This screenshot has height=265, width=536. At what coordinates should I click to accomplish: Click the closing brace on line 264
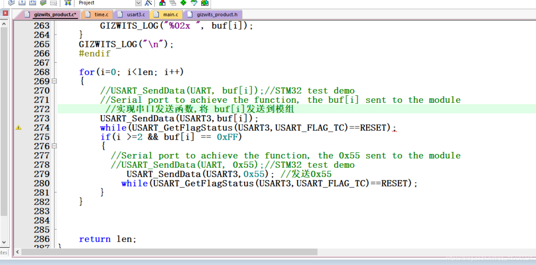coord(81,35)
